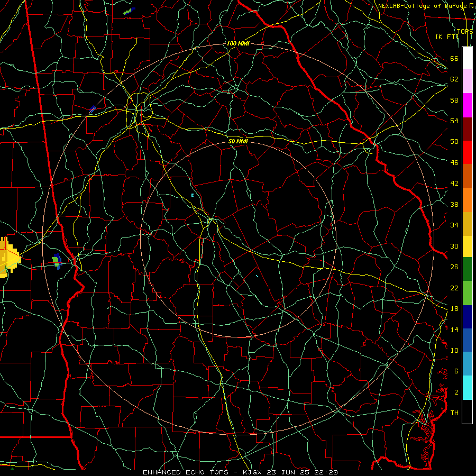Click the "50 NMI" range ring label

point(238,141)
